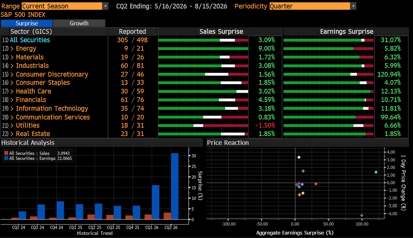
Task: Click the orange Sales legend swatch
Action: coord(6,154)
